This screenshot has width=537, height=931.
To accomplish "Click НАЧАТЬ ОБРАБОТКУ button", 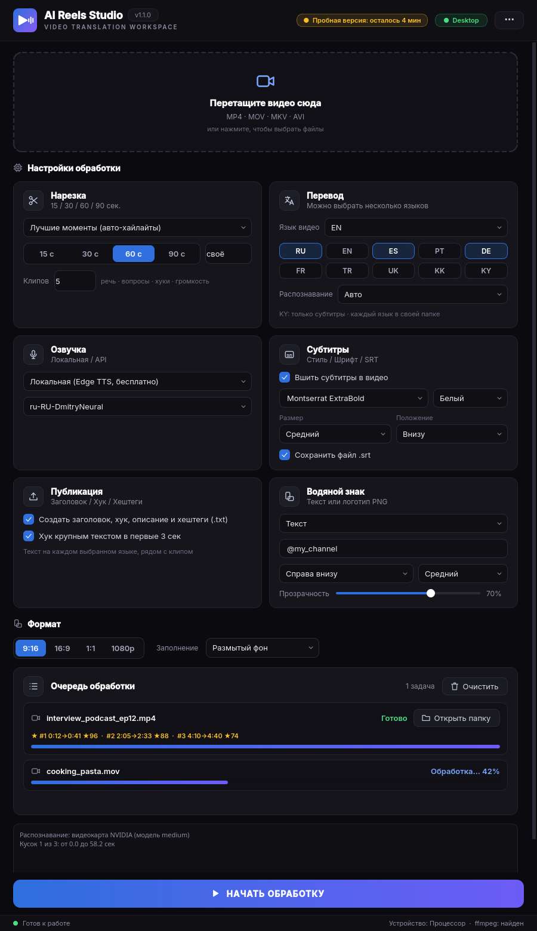I will tap(268, 893).
